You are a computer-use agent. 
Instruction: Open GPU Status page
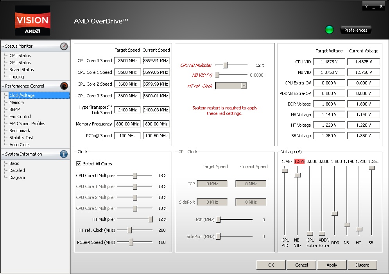(20, 63)
